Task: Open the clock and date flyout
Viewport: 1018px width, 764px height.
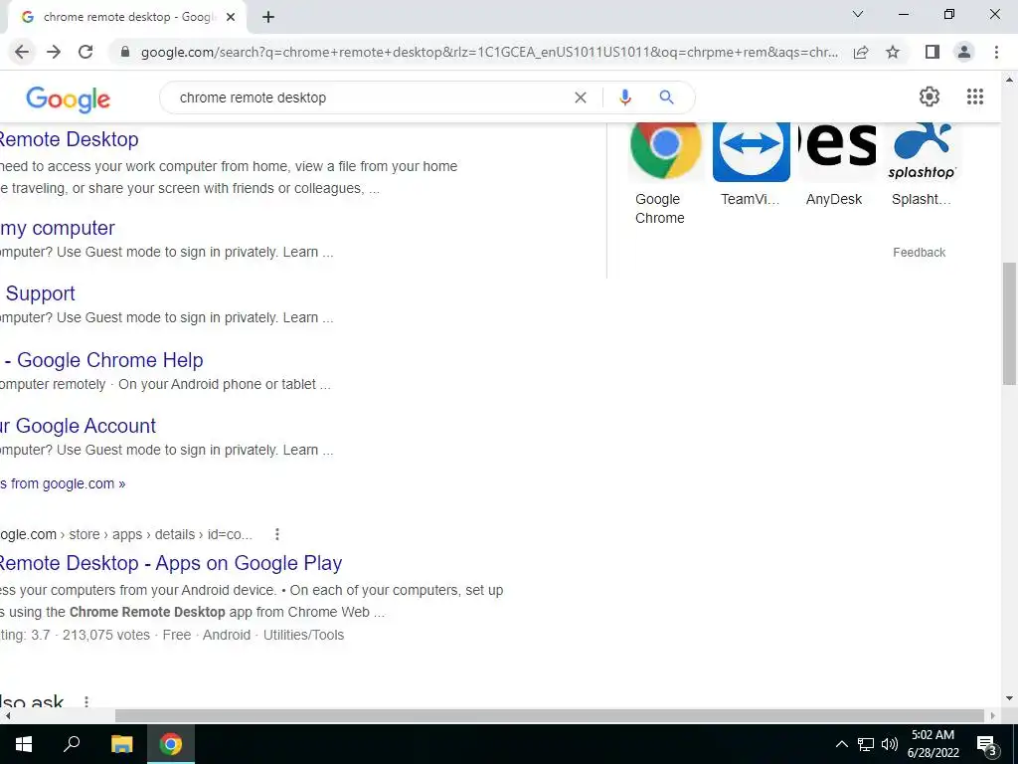Action: [933, 744]
